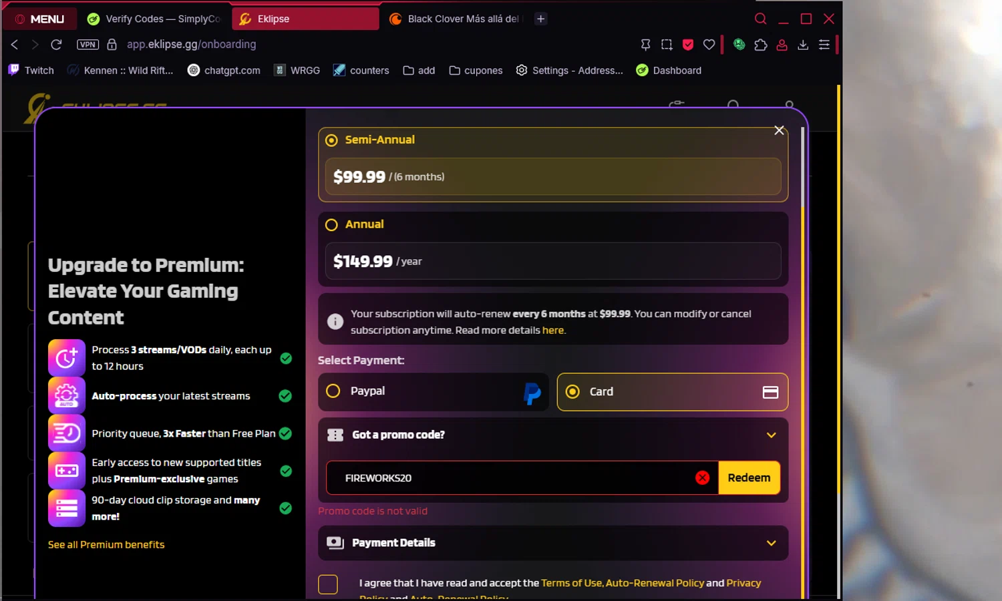Open the cupones bookmarks folder
The width and height of the screenshot is (1002, 601).
click(x=476, y=70)
